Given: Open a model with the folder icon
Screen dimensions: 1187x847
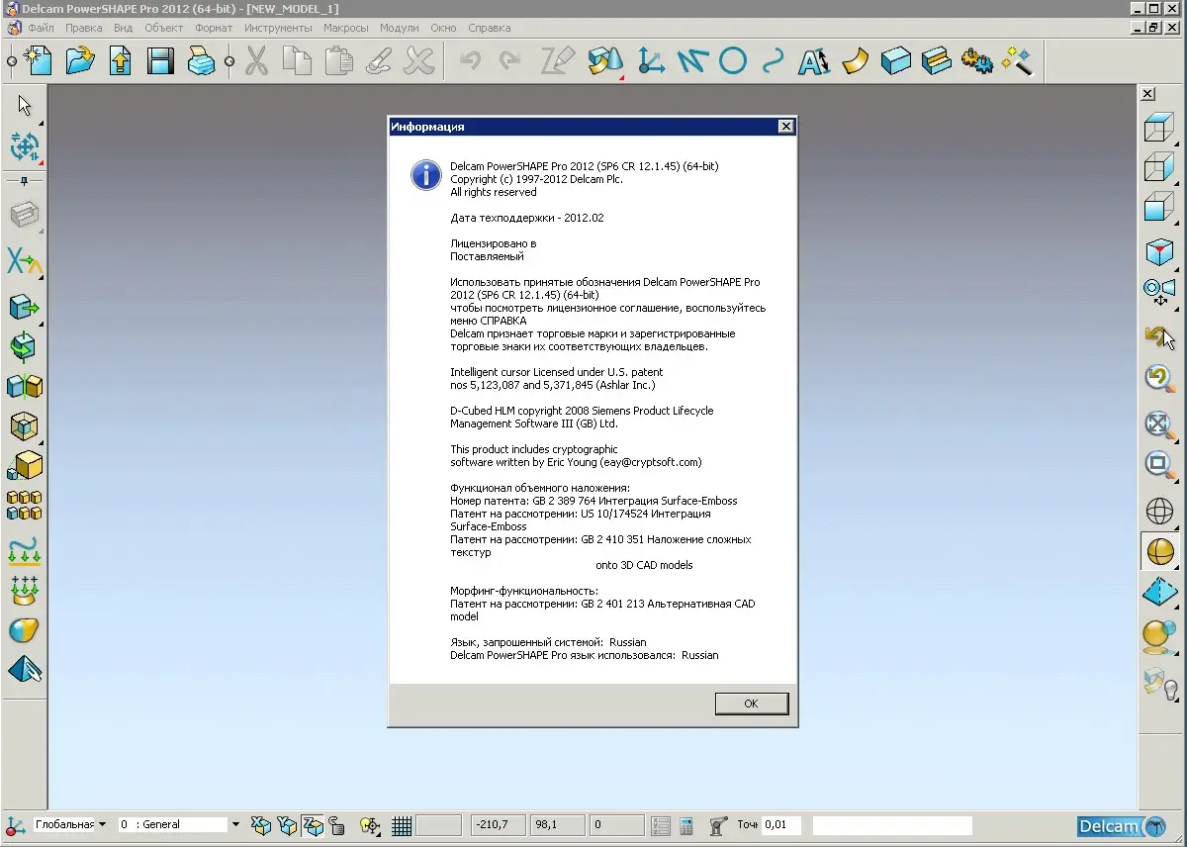Looking at the screenshot, I should coord(79,61).
